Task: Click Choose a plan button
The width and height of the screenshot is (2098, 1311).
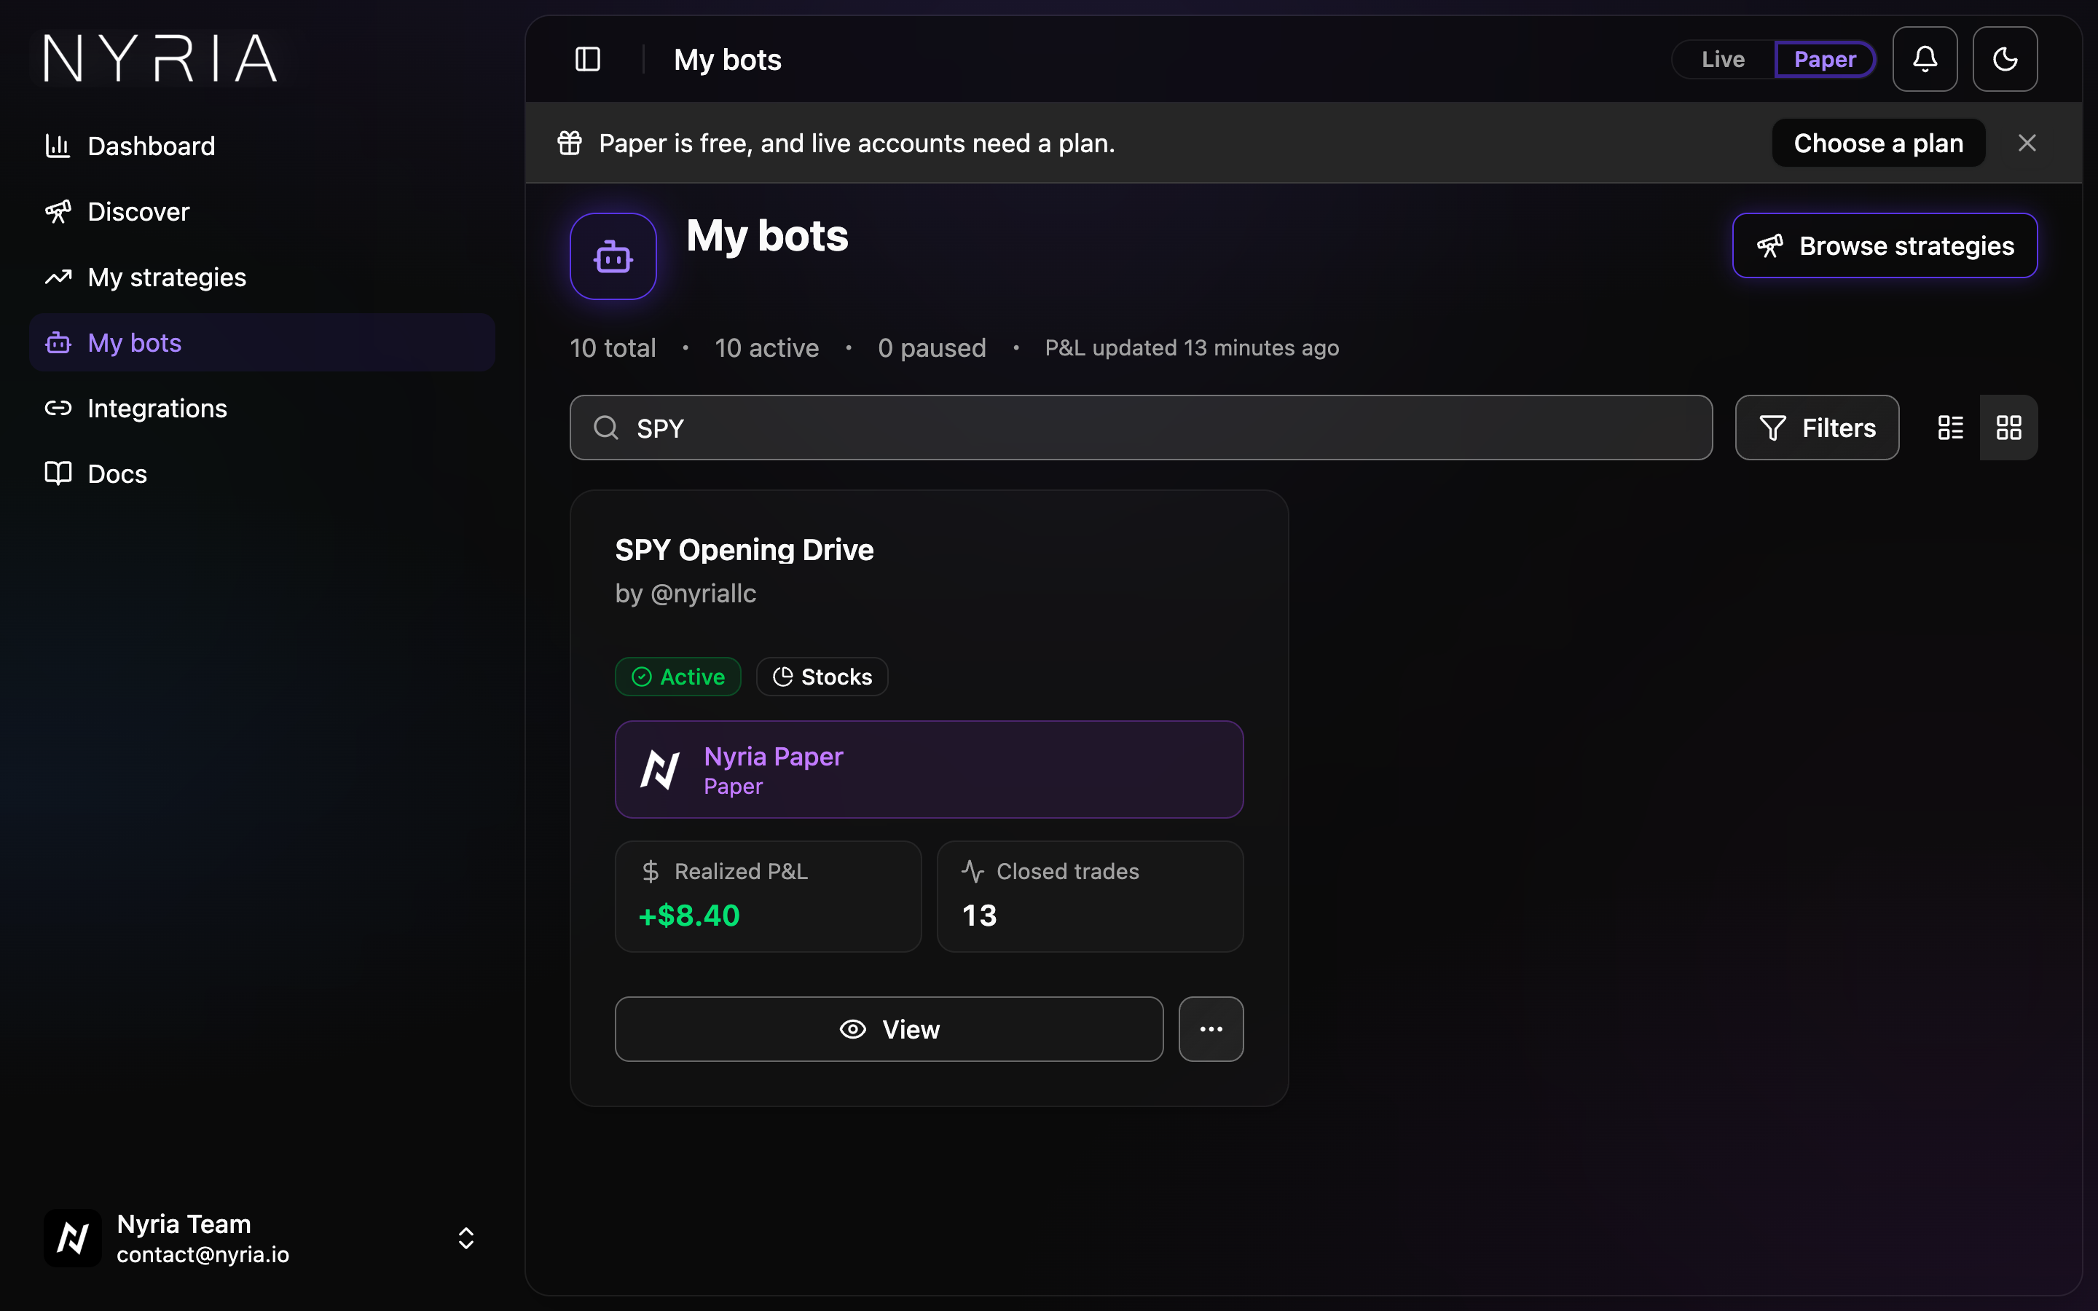Action: coord(1878,143)
